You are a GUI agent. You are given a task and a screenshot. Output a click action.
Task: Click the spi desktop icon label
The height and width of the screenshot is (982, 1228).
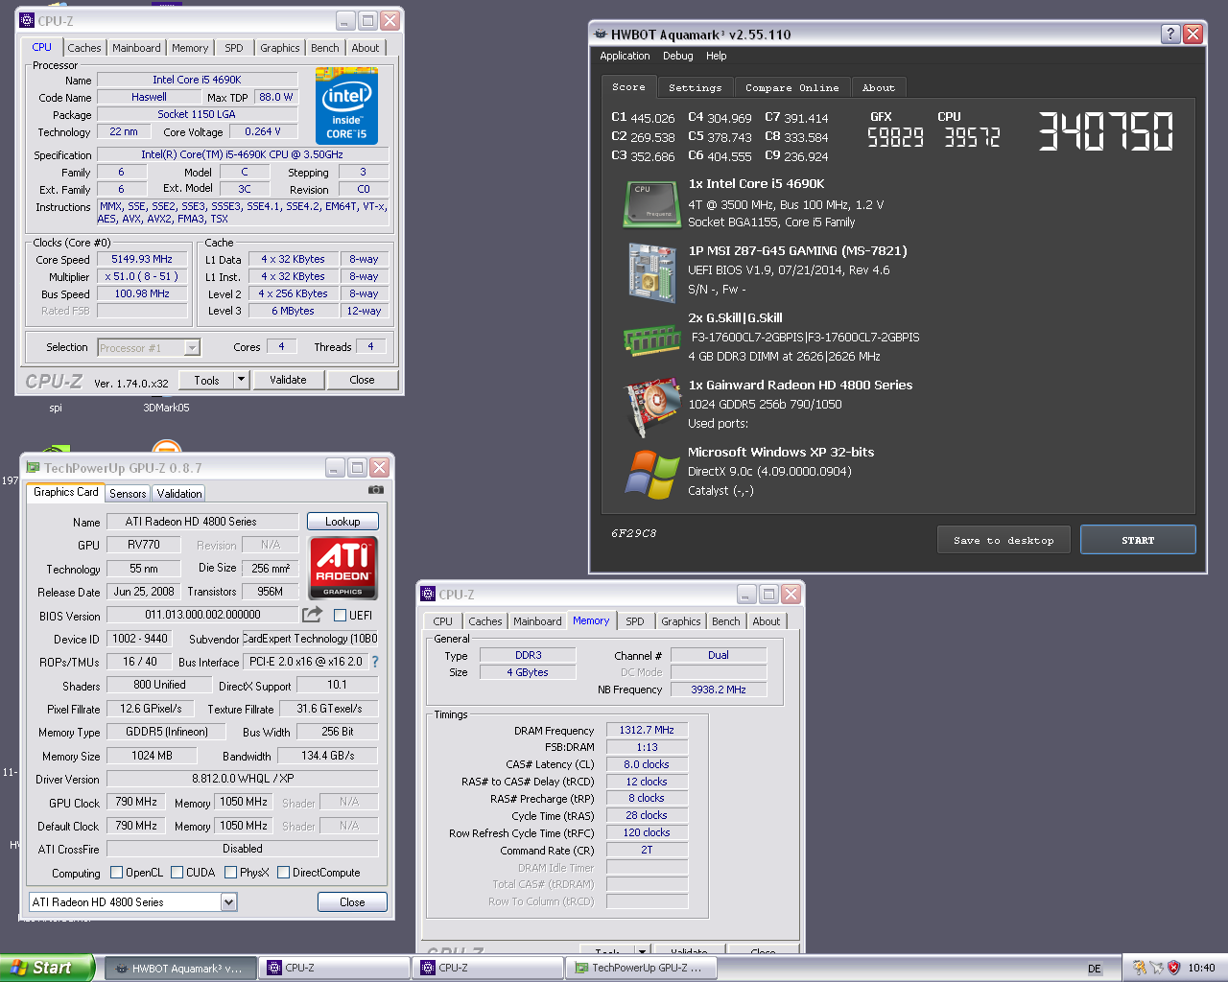click(56, 408)
